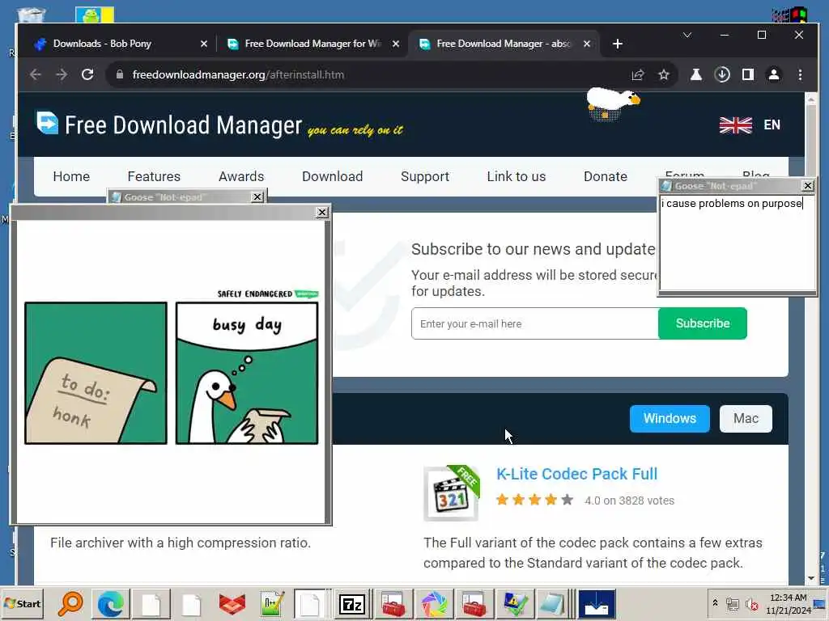Screen dimensions: 829x621
Task: Open the K-Lite Codec Pack Full link
Action: click(x=576, y=474)
